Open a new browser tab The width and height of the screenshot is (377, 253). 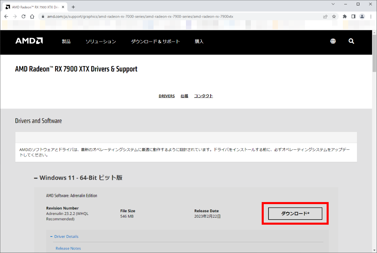[73, 7]
